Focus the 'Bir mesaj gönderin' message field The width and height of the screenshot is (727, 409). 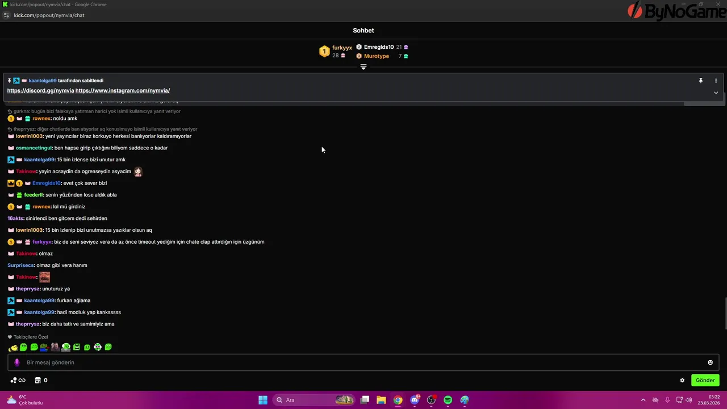click(x=363, y=362)
